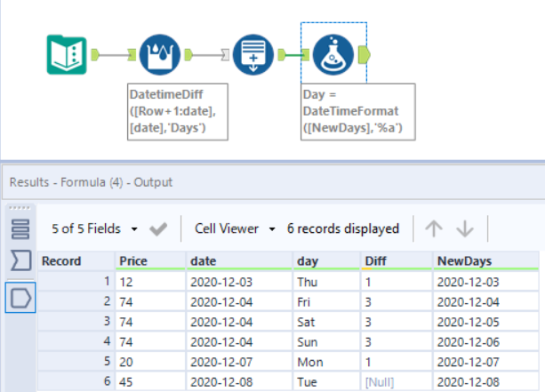Image resolution: width=545 pixels, height=392 pixels.
Task: Select day cell Fri
Action: tap(326, 302)
